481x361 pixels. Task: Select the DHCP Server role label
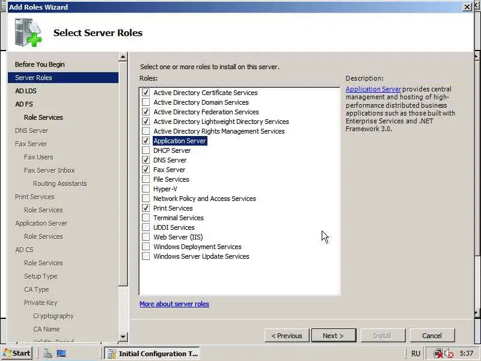pyautogui.click(x=172, y=150)
